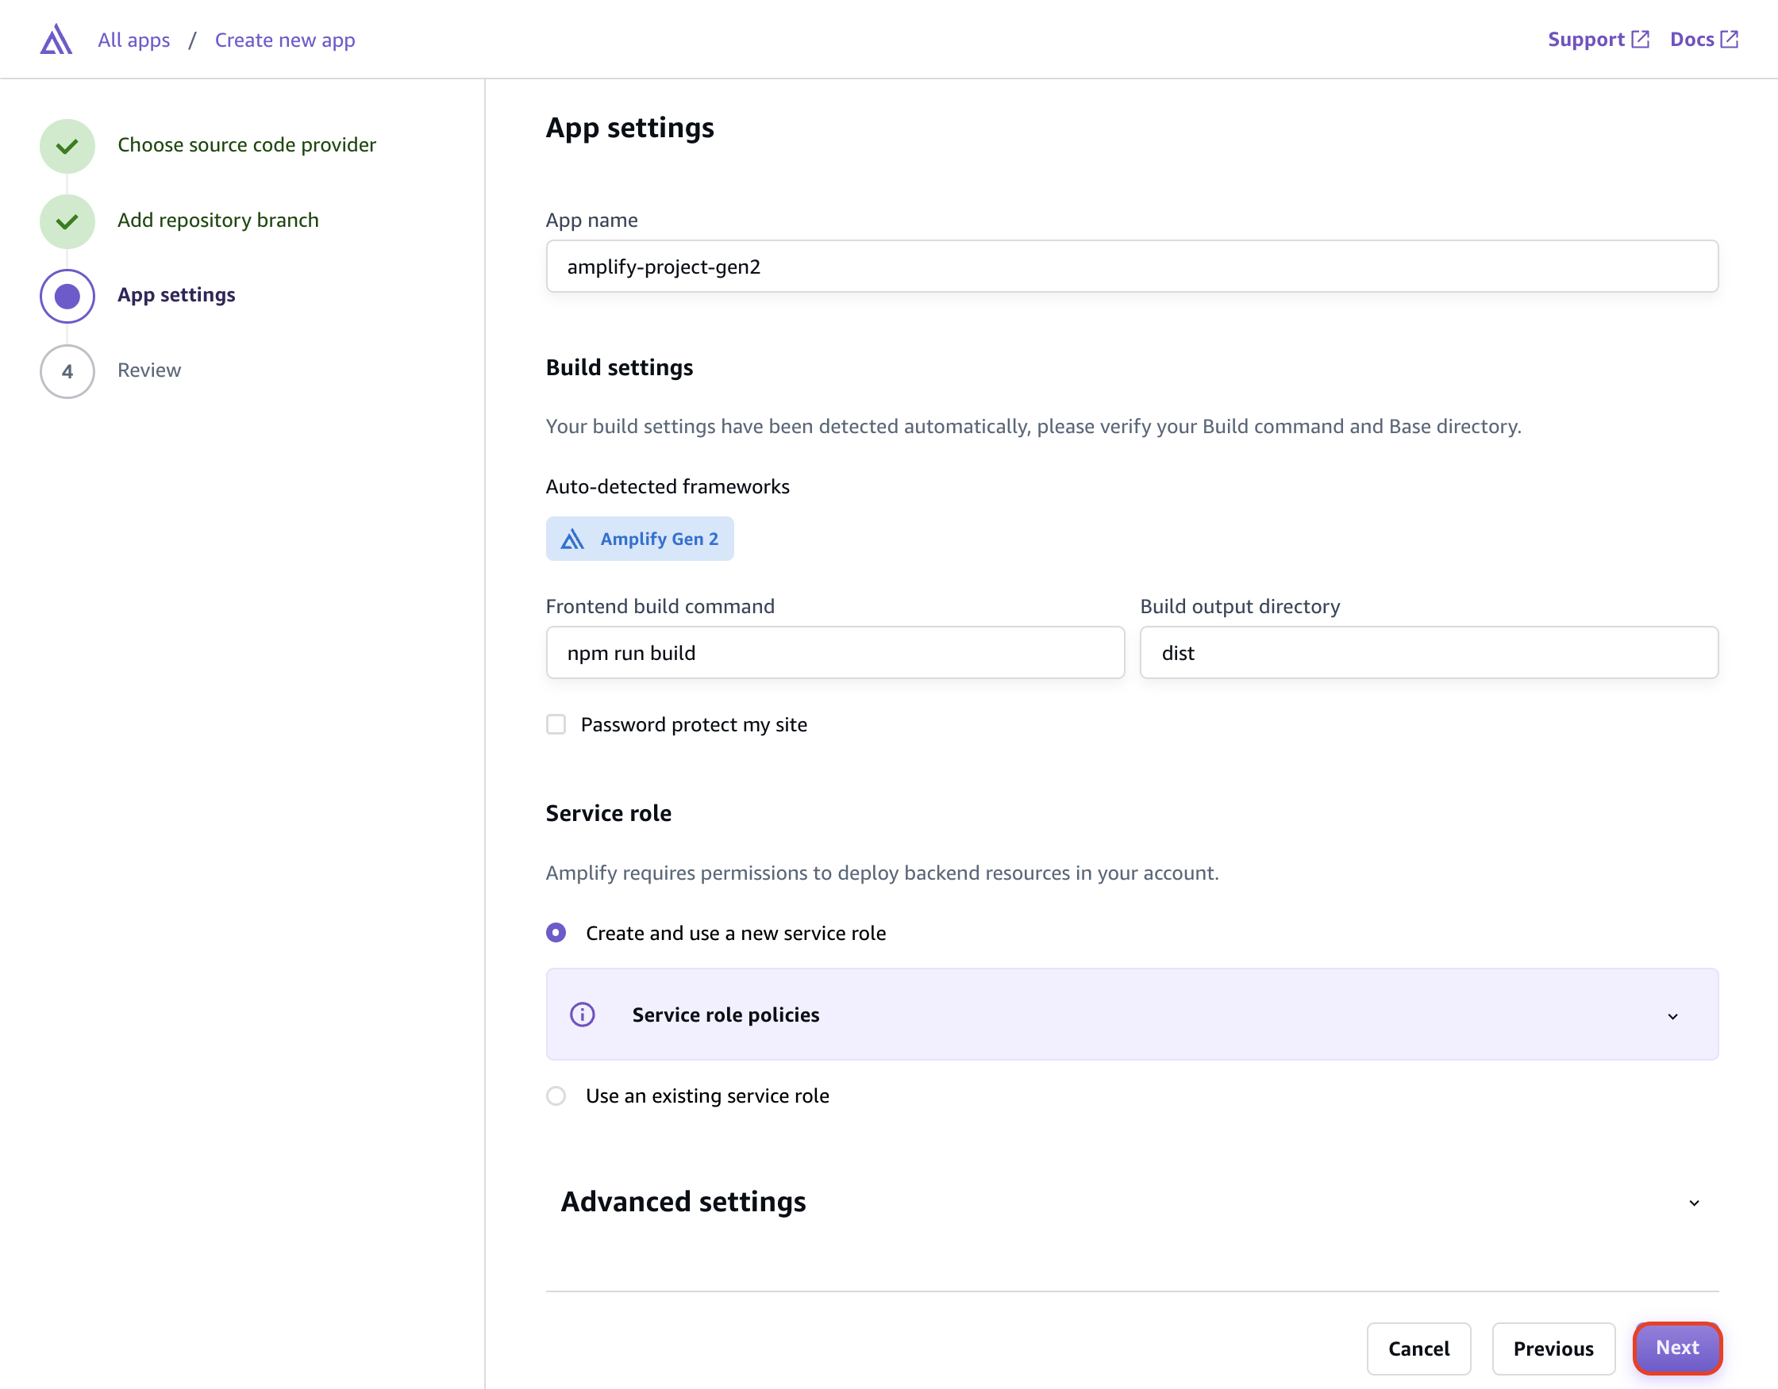Click the info icon on Service role policies
Image resolution: width=1778 pixels, height=1389 pixels.
582,1014
